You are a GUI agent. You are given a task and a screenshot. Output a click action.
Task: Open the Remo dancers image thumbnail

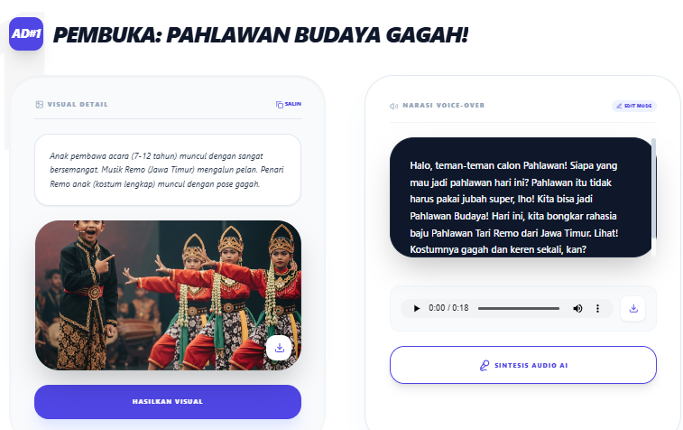coord(168,295)
